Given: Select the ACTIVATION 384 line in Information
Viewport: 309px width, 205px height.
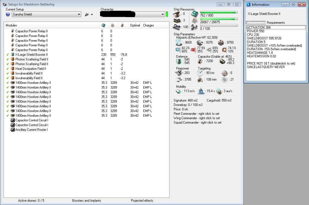Looking at the screenshot, I should [x=276, y=27].
